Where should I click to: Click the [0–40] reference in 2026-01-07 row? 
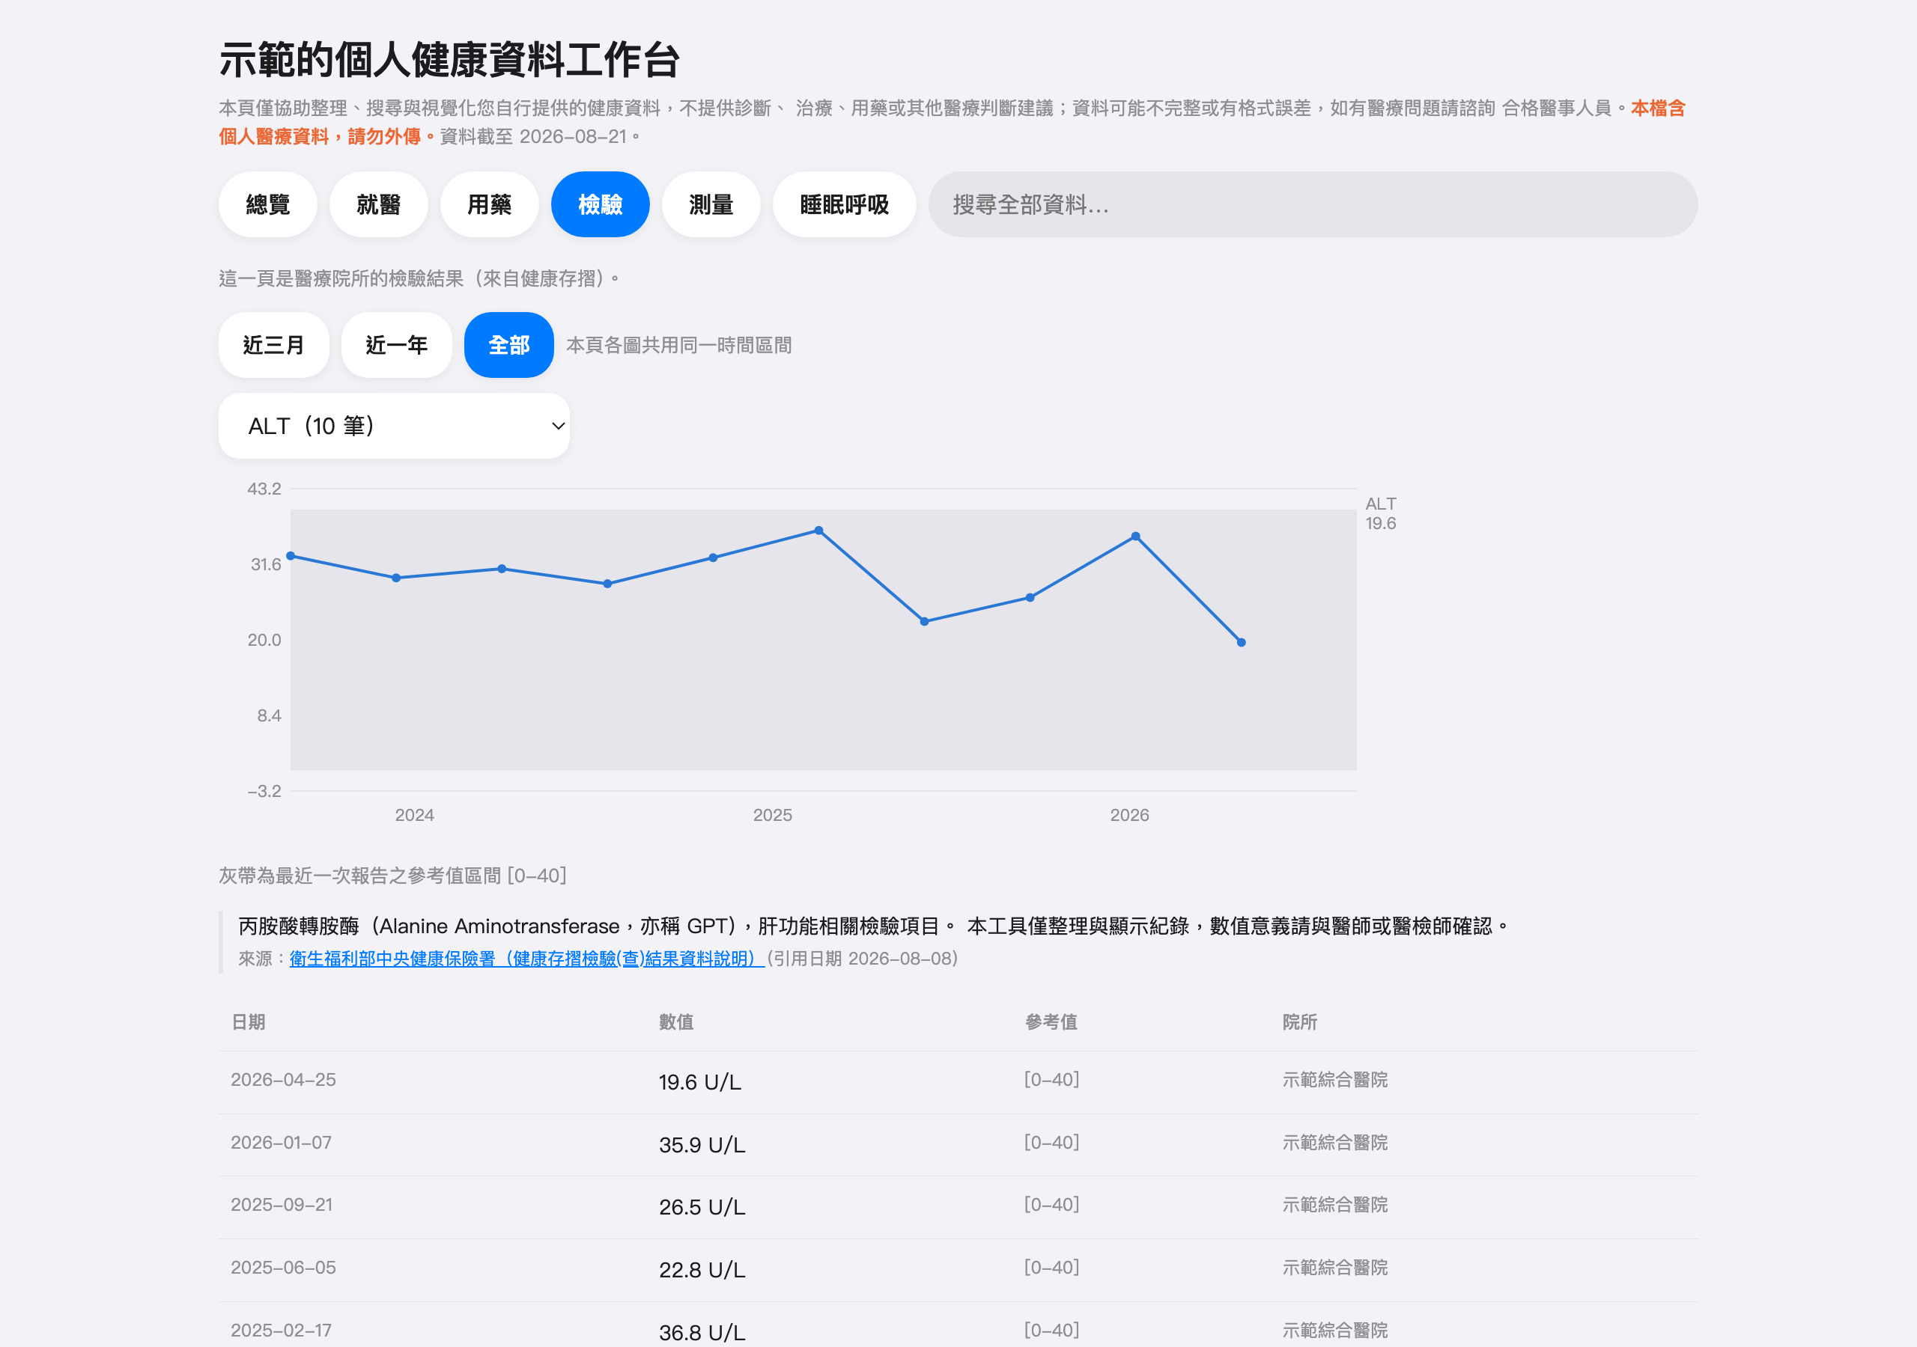(1052, 1142)
